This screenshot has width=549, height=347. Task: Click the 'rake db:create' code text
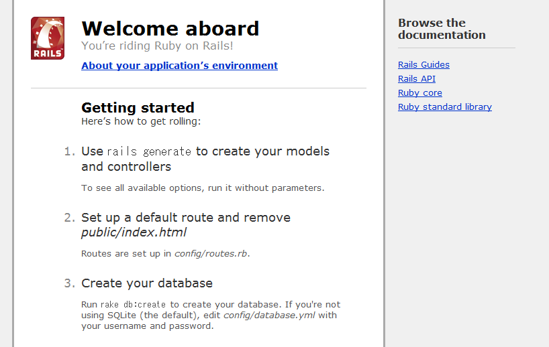click(x=133, y=304)
